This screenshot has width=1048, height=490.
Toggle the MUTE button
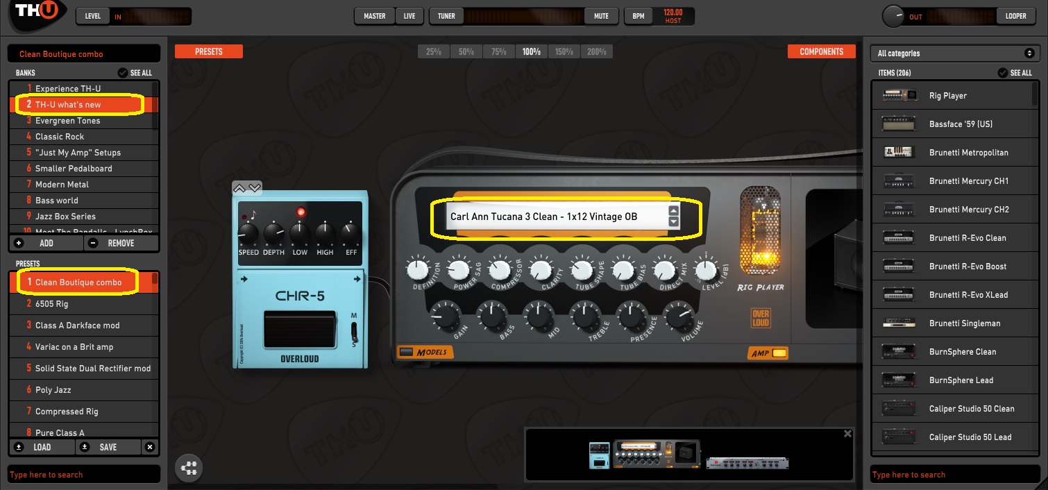pyautogui.click(x=602, y=16)
